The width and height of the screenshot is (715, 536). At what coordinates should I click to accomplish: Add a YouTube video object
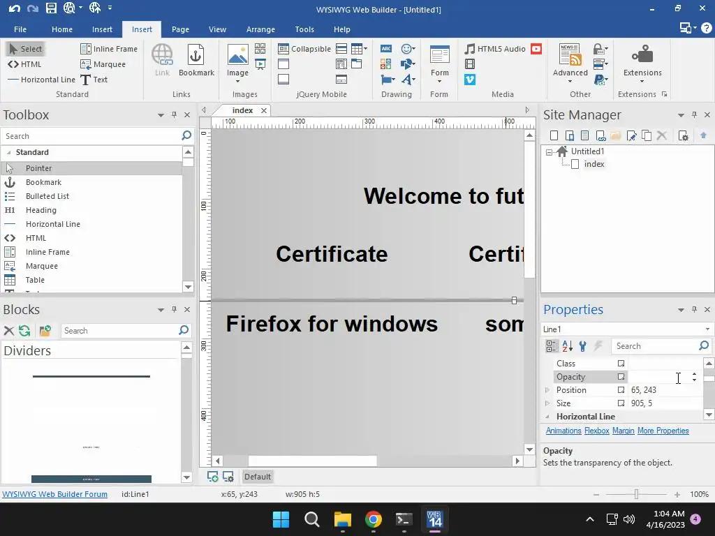(x=536, y=49)
